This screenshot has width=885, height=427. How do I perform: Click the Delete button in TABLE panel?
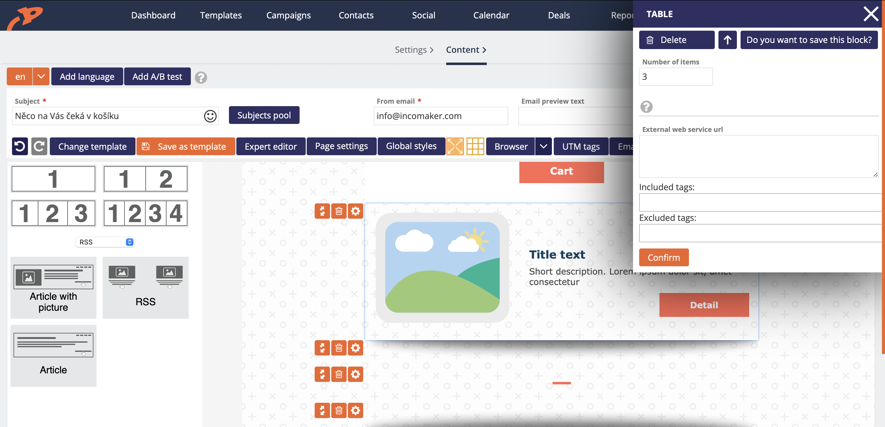(676, 40)
